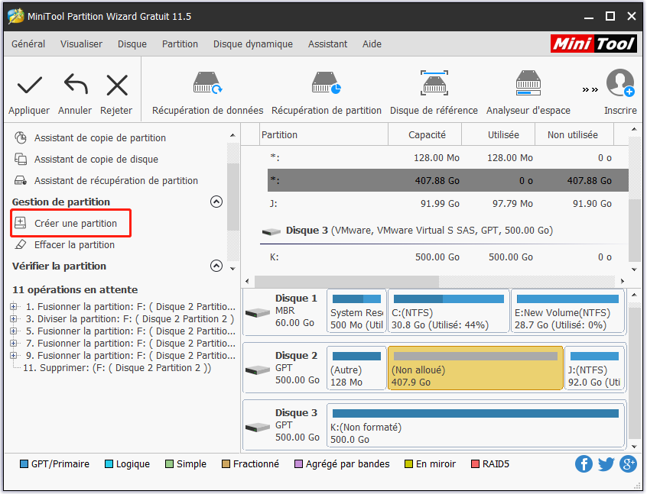Open the Disque dynamique menu
Viewport: 647px width, 494px height.
(253, 44)
